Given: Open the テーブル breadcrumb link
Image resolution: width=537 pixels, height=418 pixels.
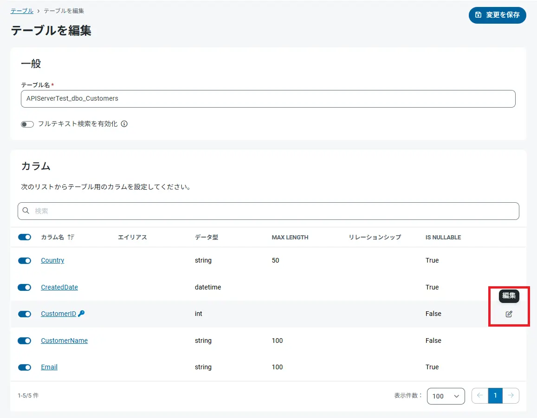Looking at the screenshot, I should (21, 10).
